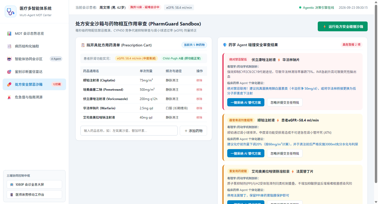Remove 艾司奥美拉唑钠注射液 row
378x204 pixels.
(199, 118)
